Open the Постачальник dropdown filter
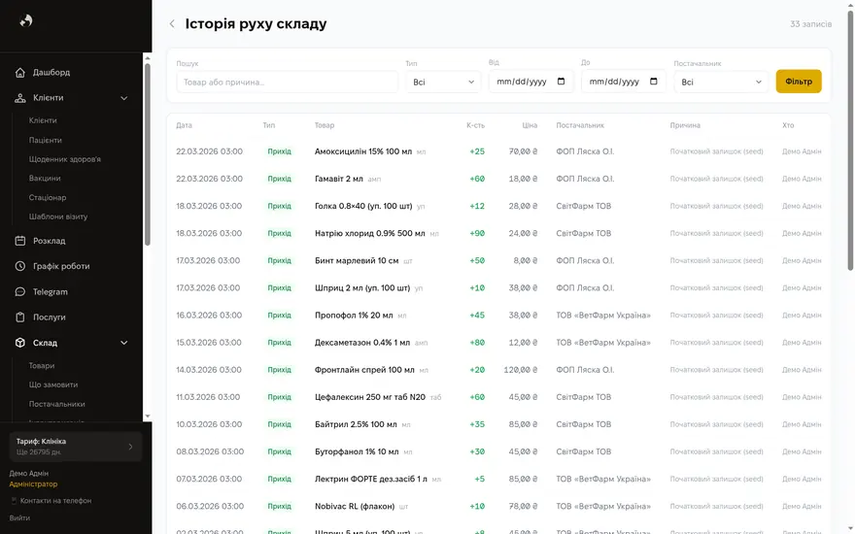855x534 pixels. click(x=721, y=83)
